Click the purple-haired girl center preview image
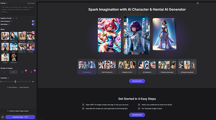216x120 pixels. coord(137,35)
